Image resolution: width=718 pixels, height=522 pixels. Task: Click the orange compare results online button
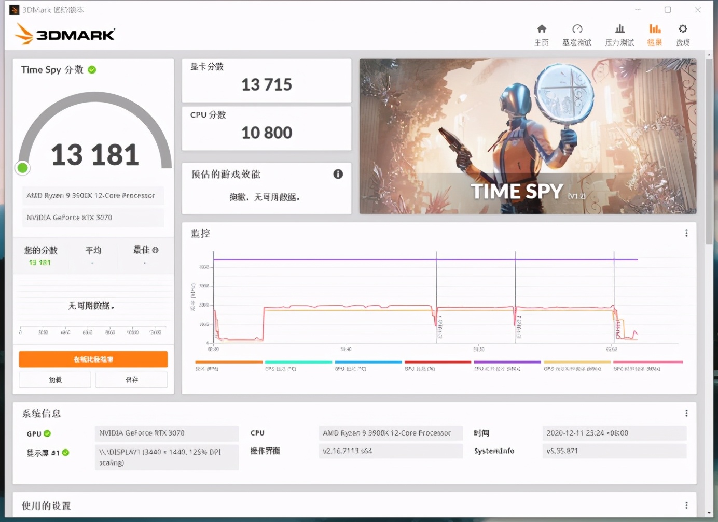(93, 359)
